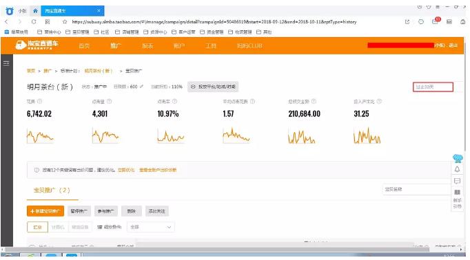Click the help icon beside 平均点击花费

coord(252,102)
